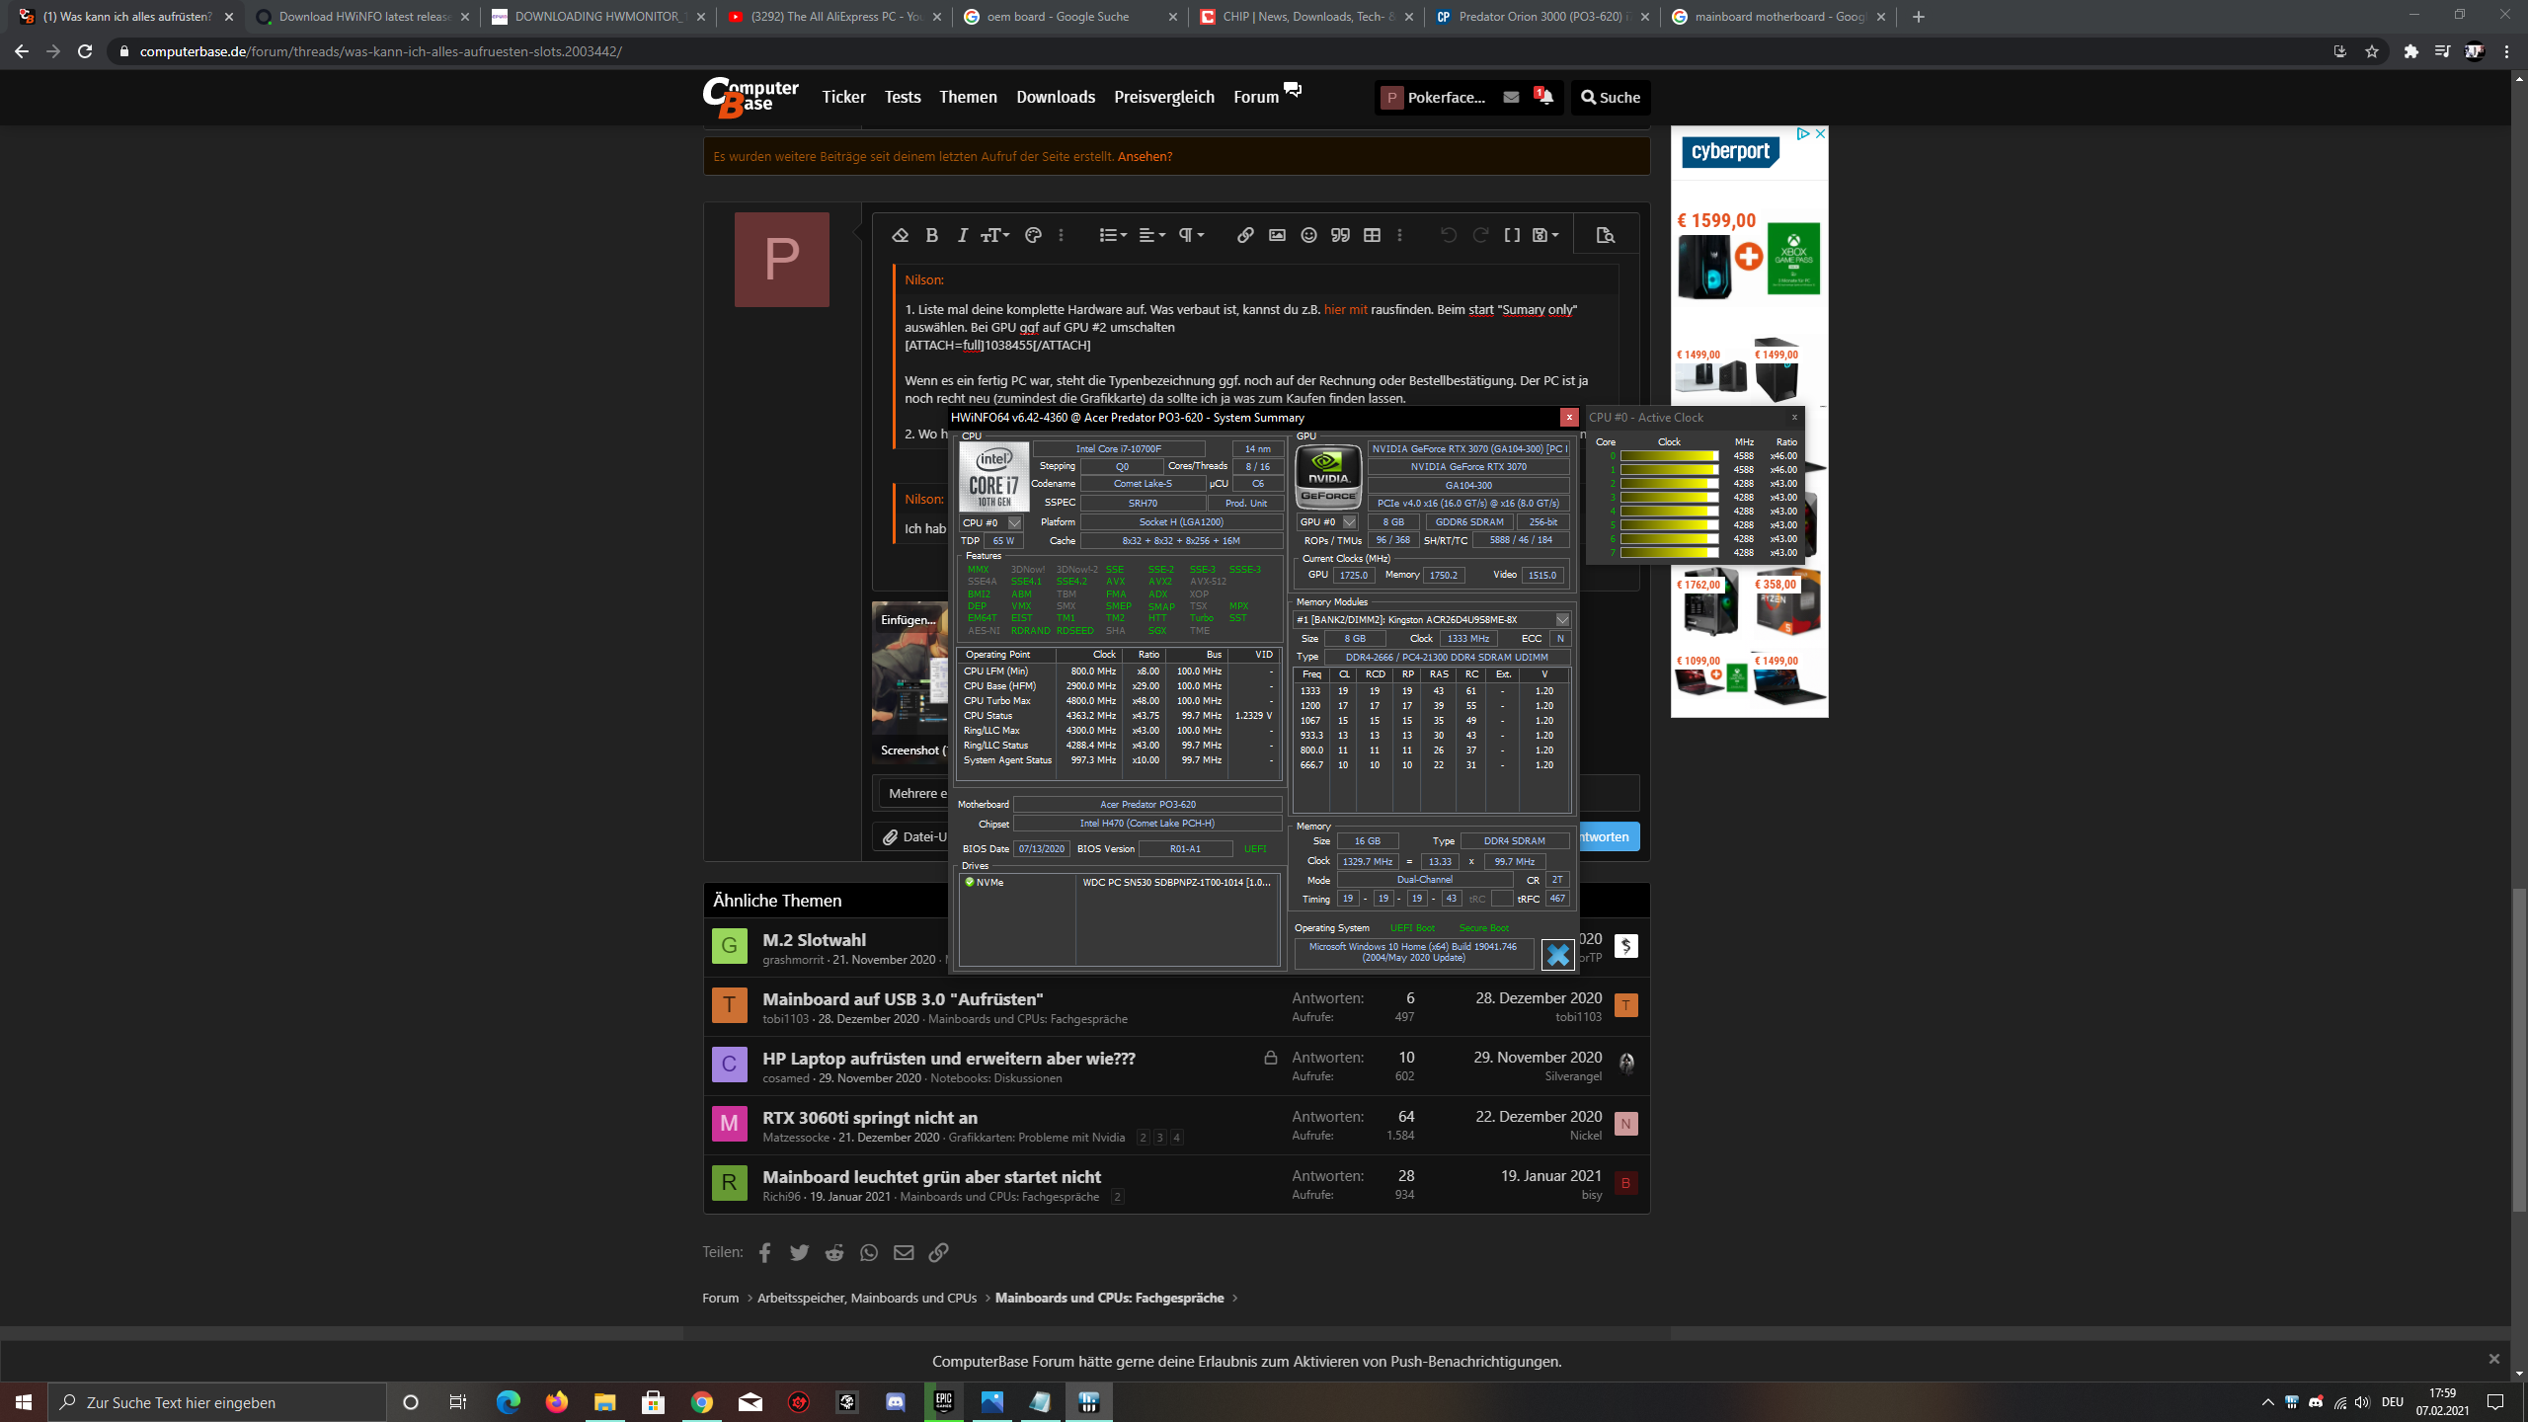
Task: Click the insert image icon
Action: 1277,235
